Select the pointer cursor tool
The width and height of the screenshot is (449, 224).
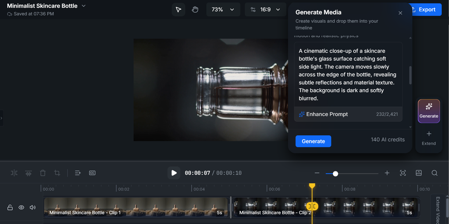(178, 10)
